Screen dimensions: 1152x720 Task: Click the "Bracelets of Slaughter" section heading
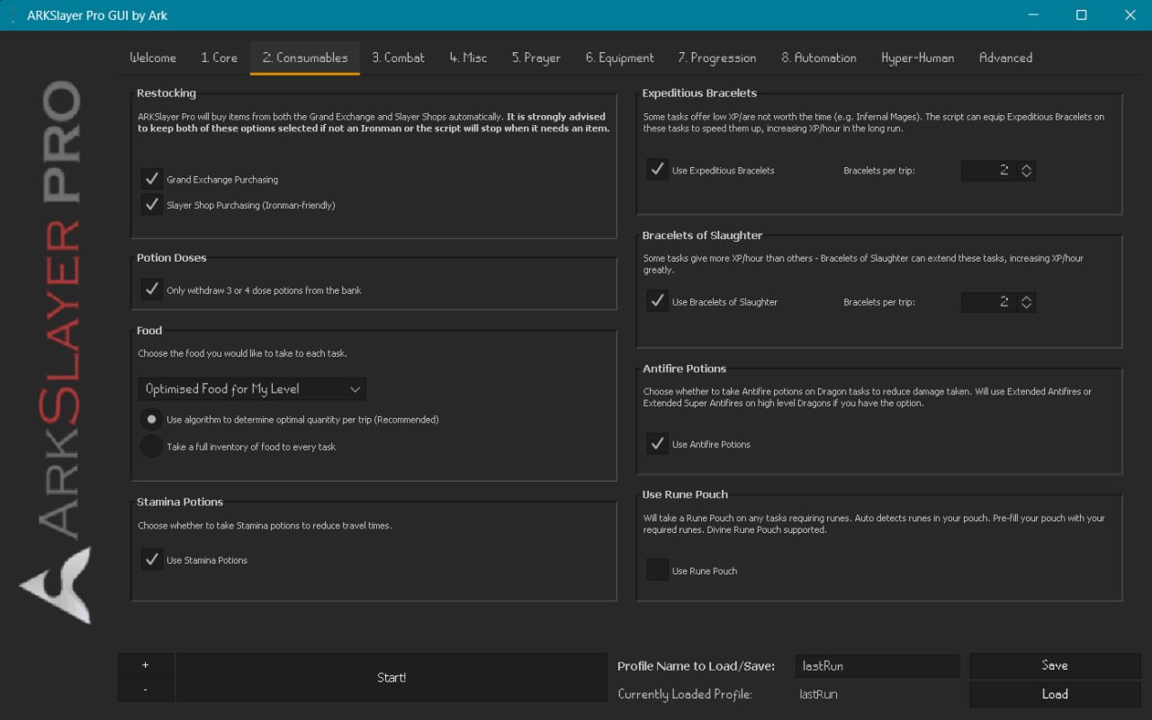703,236
